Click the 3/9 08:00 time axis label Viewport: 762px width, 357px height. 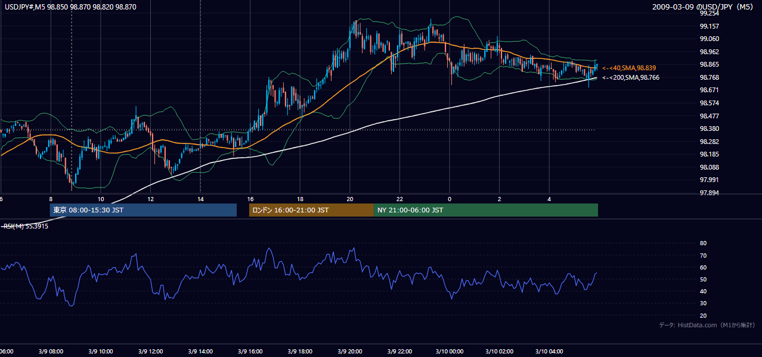pyautogui.click(x=51, y=352)
